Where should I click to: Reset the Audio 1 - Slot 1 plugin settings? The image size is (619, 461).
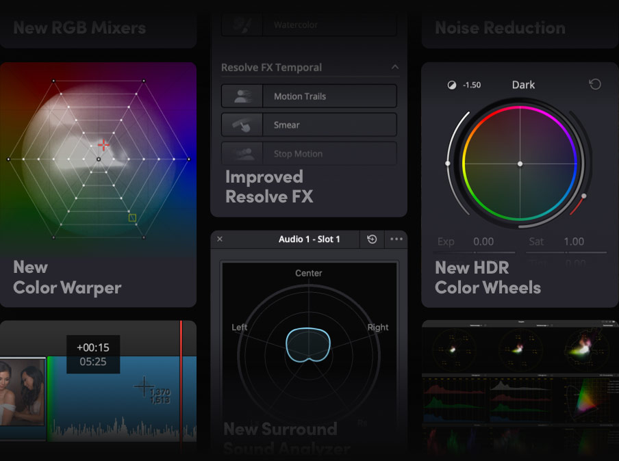pos(372,239)
